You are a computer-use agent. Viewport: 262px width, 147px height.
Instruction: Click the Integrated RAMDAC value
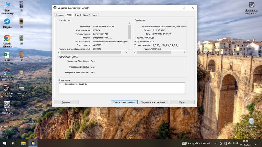point(102,38)
